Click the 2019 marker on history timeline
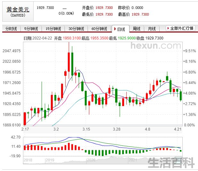The width and height of the screenshot is (198, 171). (x=50, y=160)
